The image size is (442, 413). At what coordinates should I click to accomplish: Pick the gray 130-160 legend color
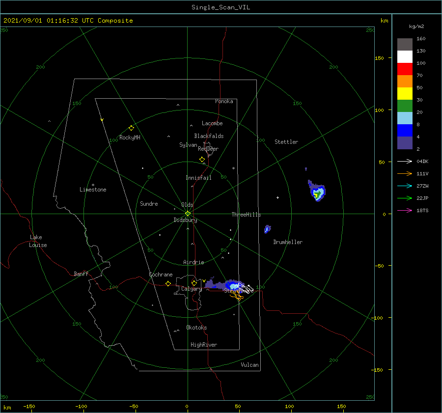(405, 45)
